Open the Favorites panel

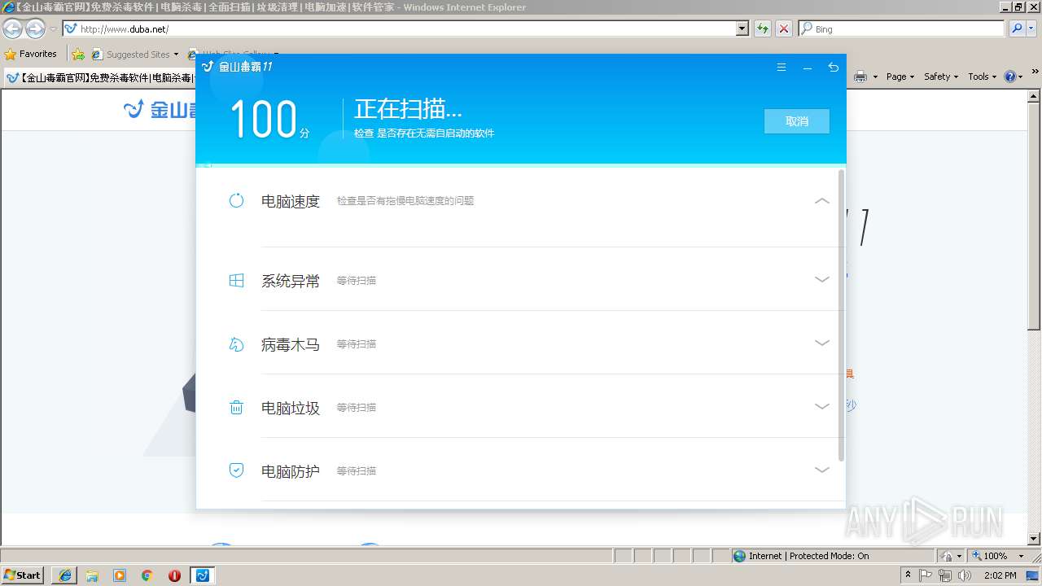click(31, 54)
